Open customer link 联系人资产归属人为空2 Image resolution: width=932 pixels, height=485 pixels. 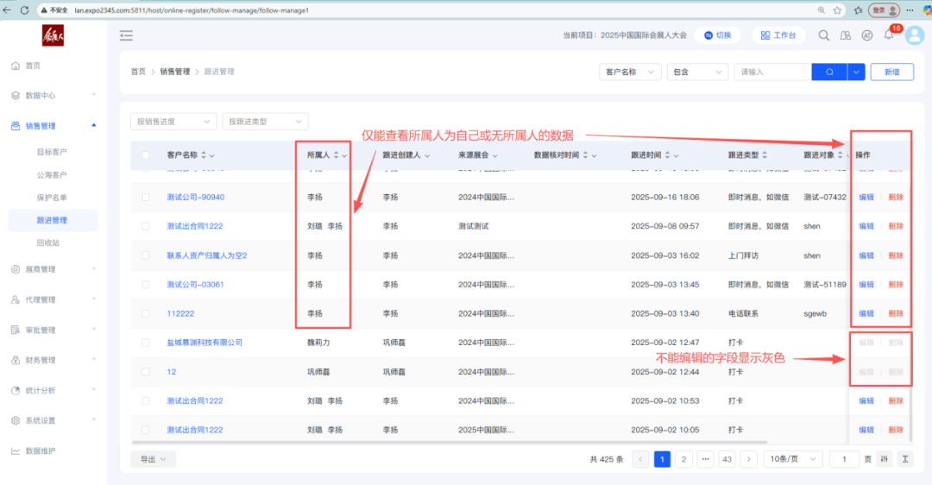pyautogui.click(x=207, y=255)
